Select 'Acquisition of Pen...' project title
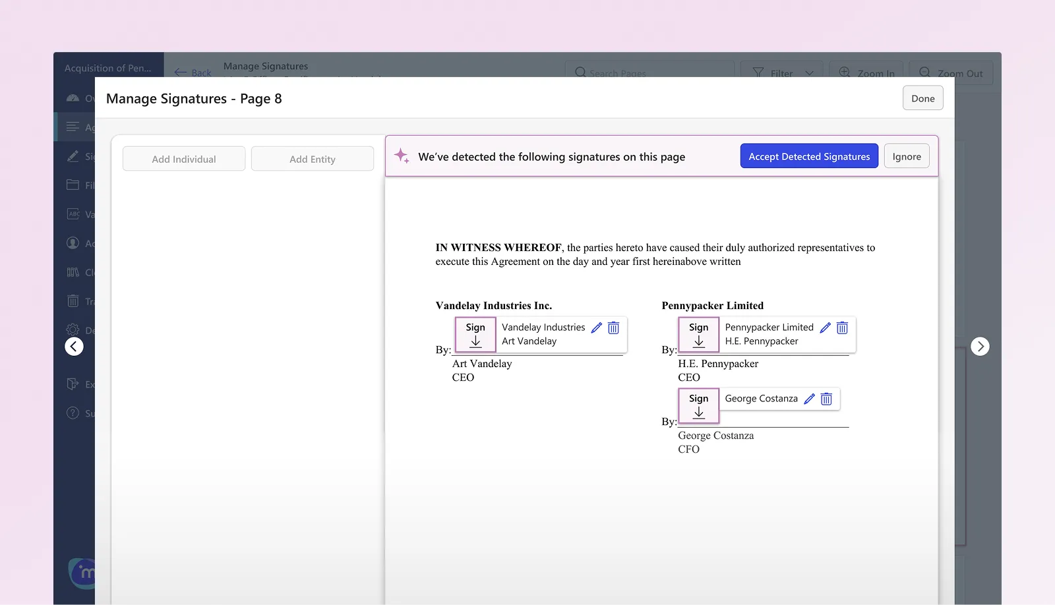Image resolution: width=1055 pixels, height=605 pixels. point(107,68)
